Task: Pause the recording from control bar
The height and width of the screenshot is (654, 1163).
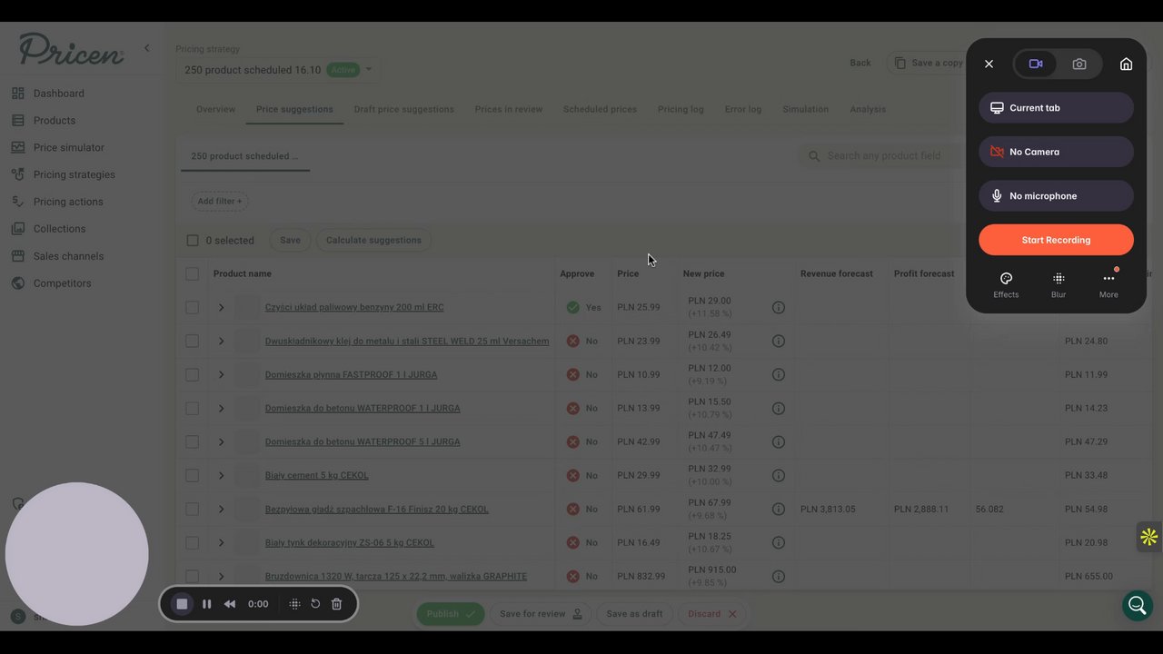Action: pyautogui.click(x=207, y=604)
